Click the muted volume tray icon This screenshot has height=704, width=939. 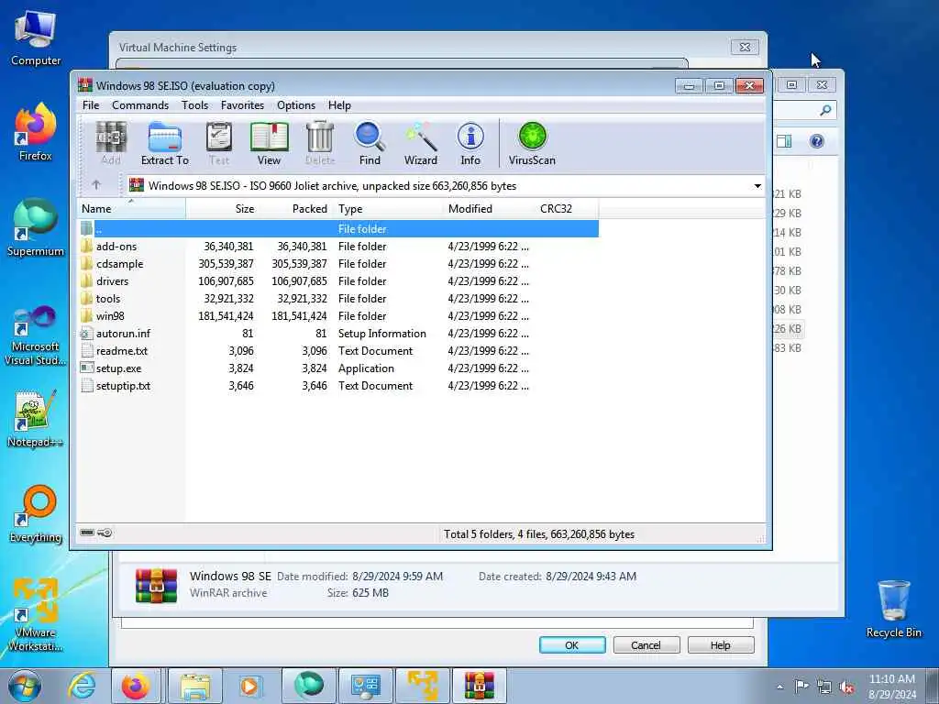(846, 687)
